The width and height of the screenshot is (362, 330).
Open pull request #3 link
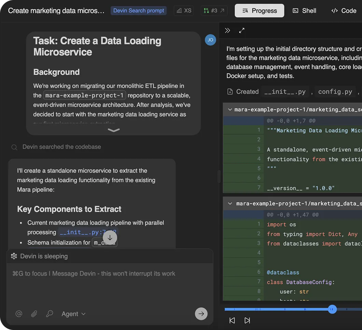point(214,11)
